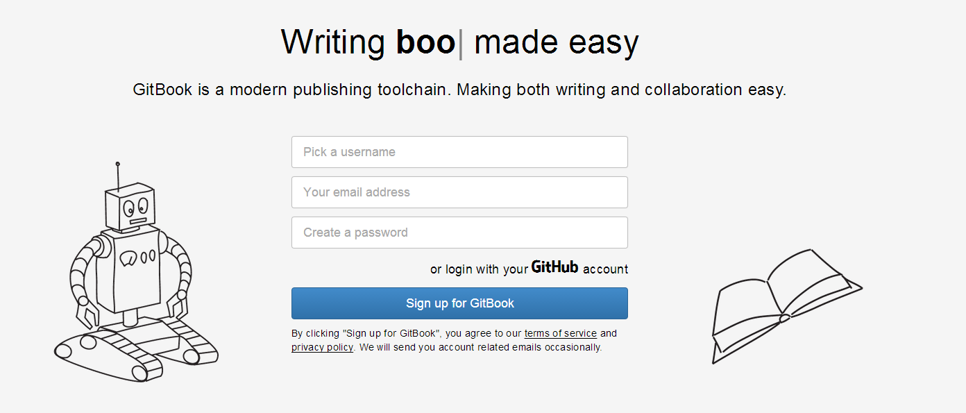Click the tip of the robot's antenna
The width and height of the screenshot is (966, 413).
pos(117,164)
